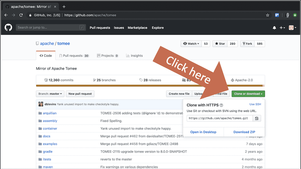Viewport: 301px width, 169px height.
Task: Click arquillian folder icon
Action: (x=40, y=113)
